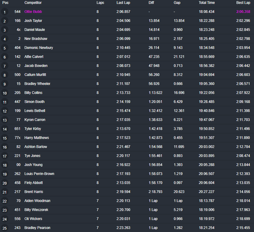Select Bradley Pearson's competitor entry
254x232 pixels.
37,228
